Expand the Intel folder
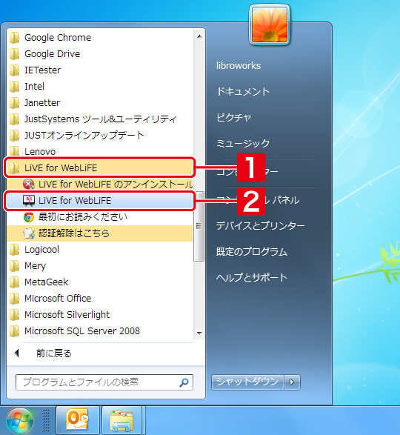400x435 pixels. point(100,86)
